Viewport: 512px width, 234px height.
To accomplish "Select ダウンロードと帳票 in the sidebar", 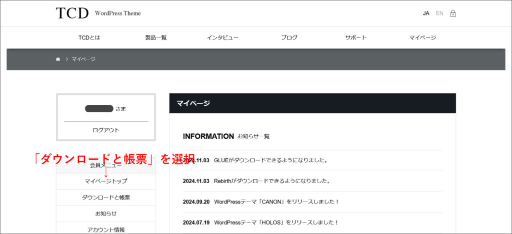I will (106, 198).
